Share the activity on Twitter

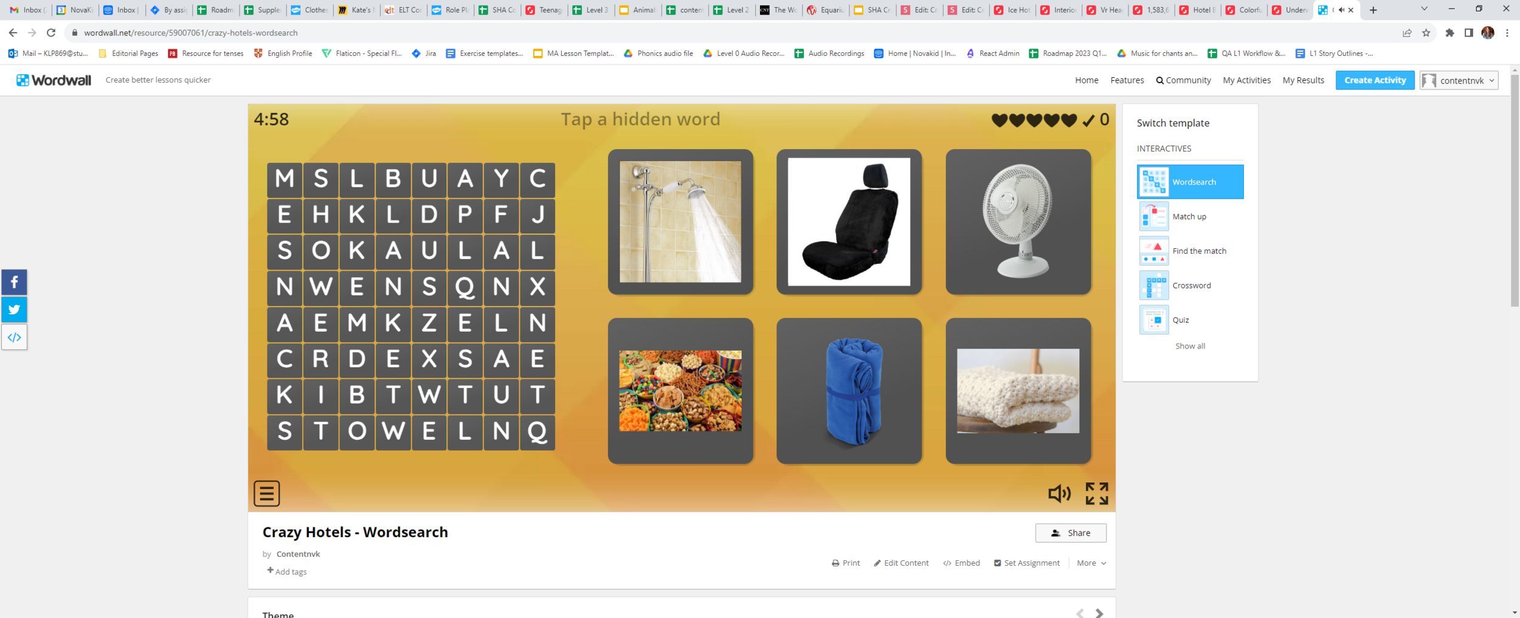click(x=14, y=310)
